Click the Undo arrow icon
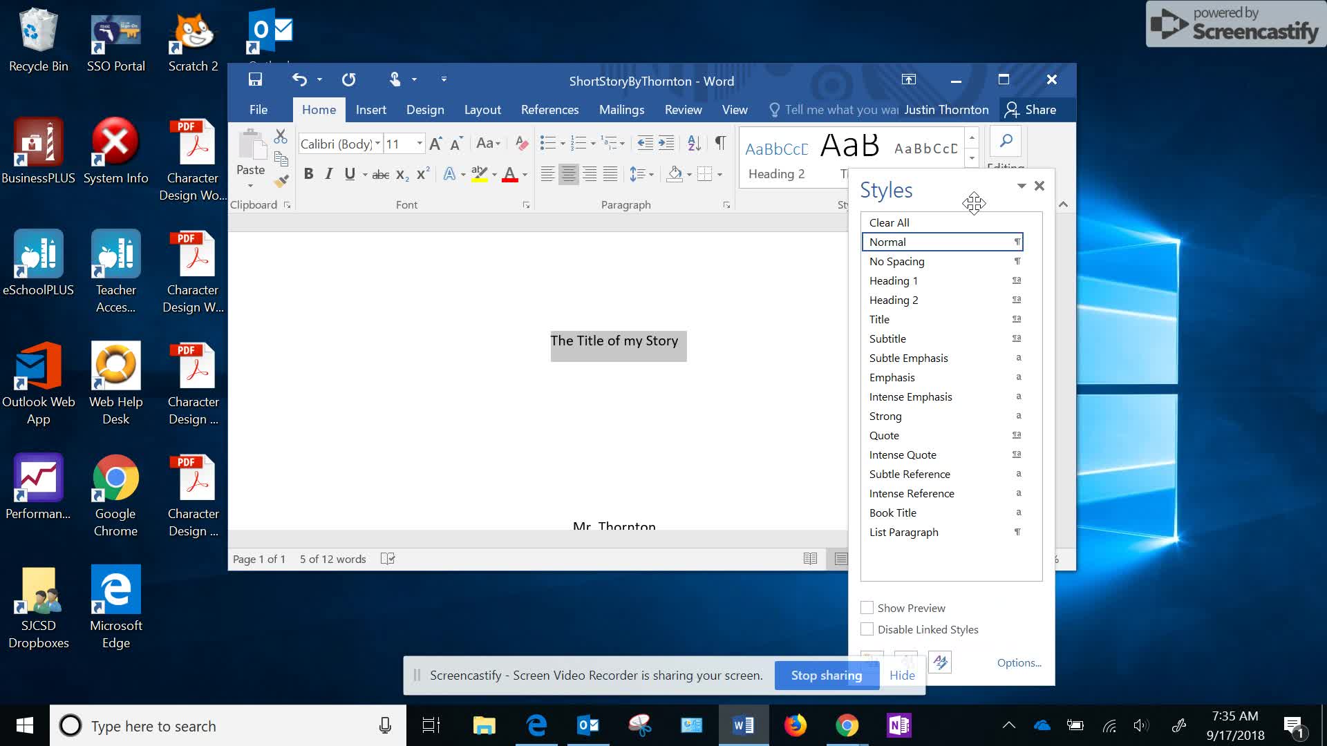This screenshot has height=746, width=1327. coord(299,79)
